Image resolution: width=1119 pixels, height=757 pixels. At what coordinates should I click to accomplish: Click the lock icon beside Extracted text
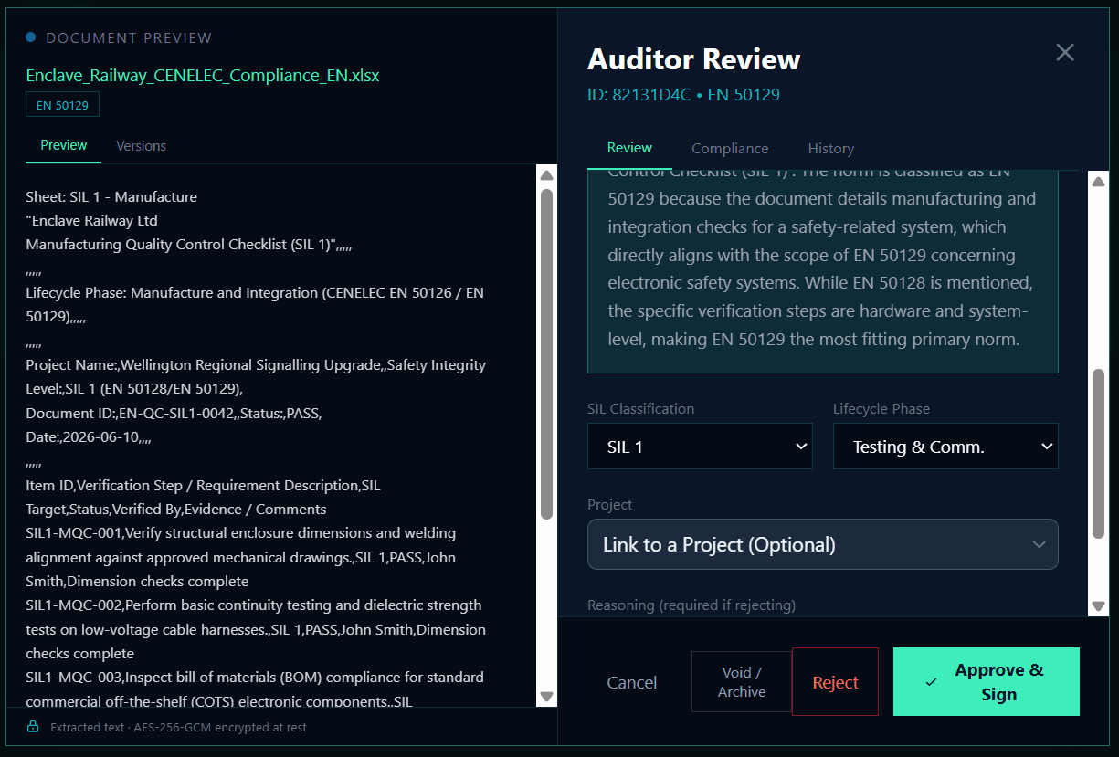pyautogui.click(x=33, y=727)
